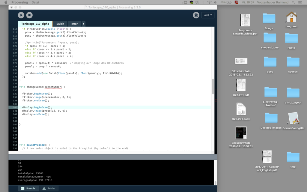This screenshot has height=192, width=307.
Task: Click the code editor vertical scrollbar
Action: click(213, 86)
